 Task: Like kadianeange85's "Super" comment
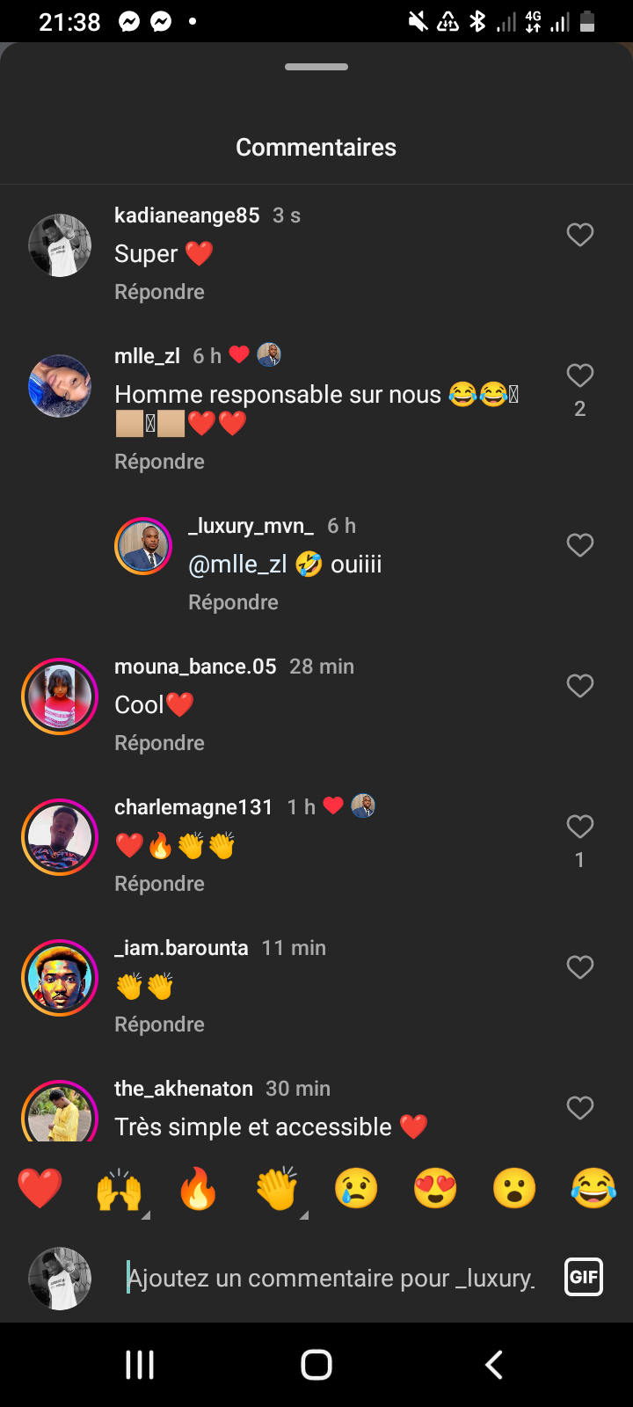pos(579,235)
